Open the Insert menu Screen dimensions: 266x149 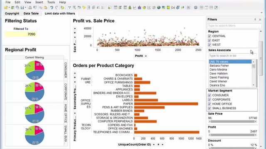tap(39, 2)
